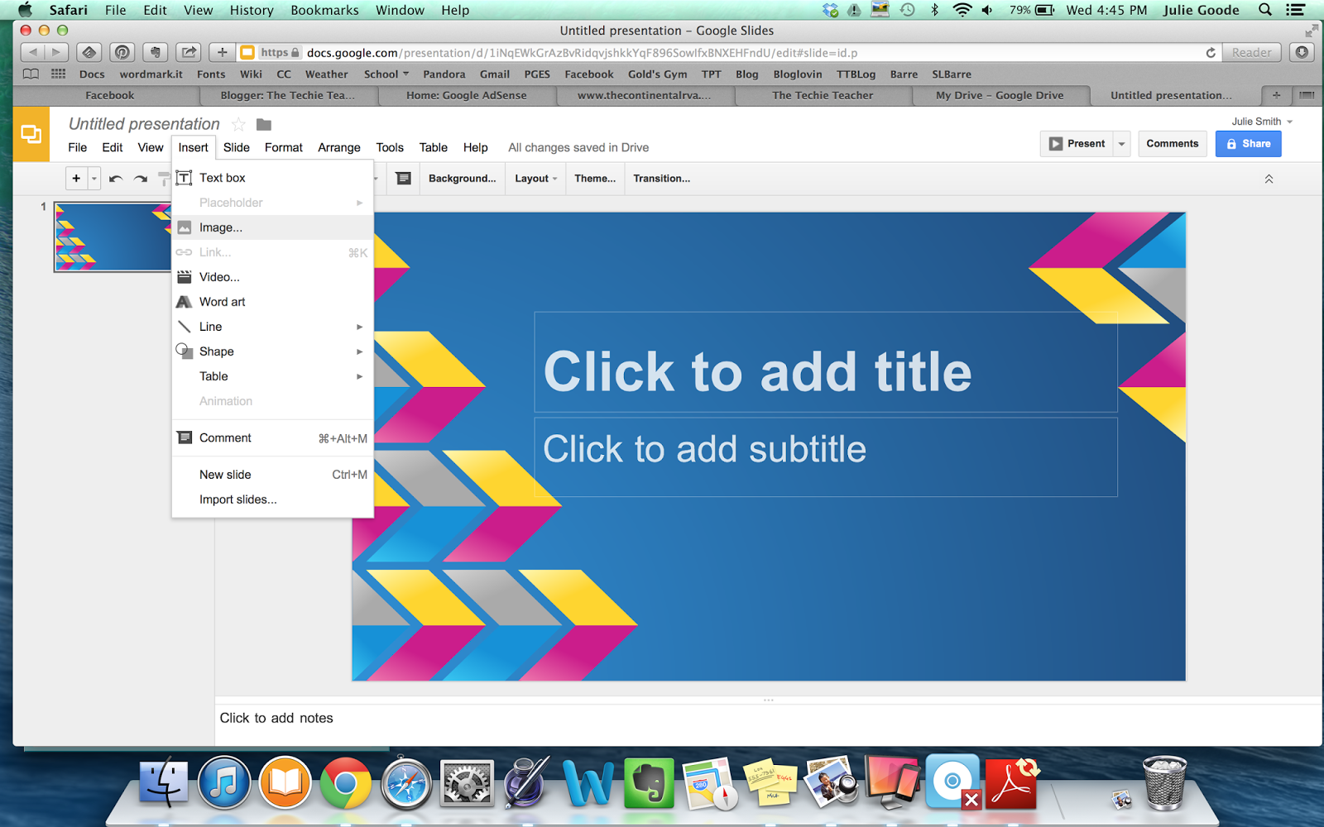Switch to My Drive – Google Drive tab
The width and height of the screenshot is (1324, 827).
point(1000,96)
